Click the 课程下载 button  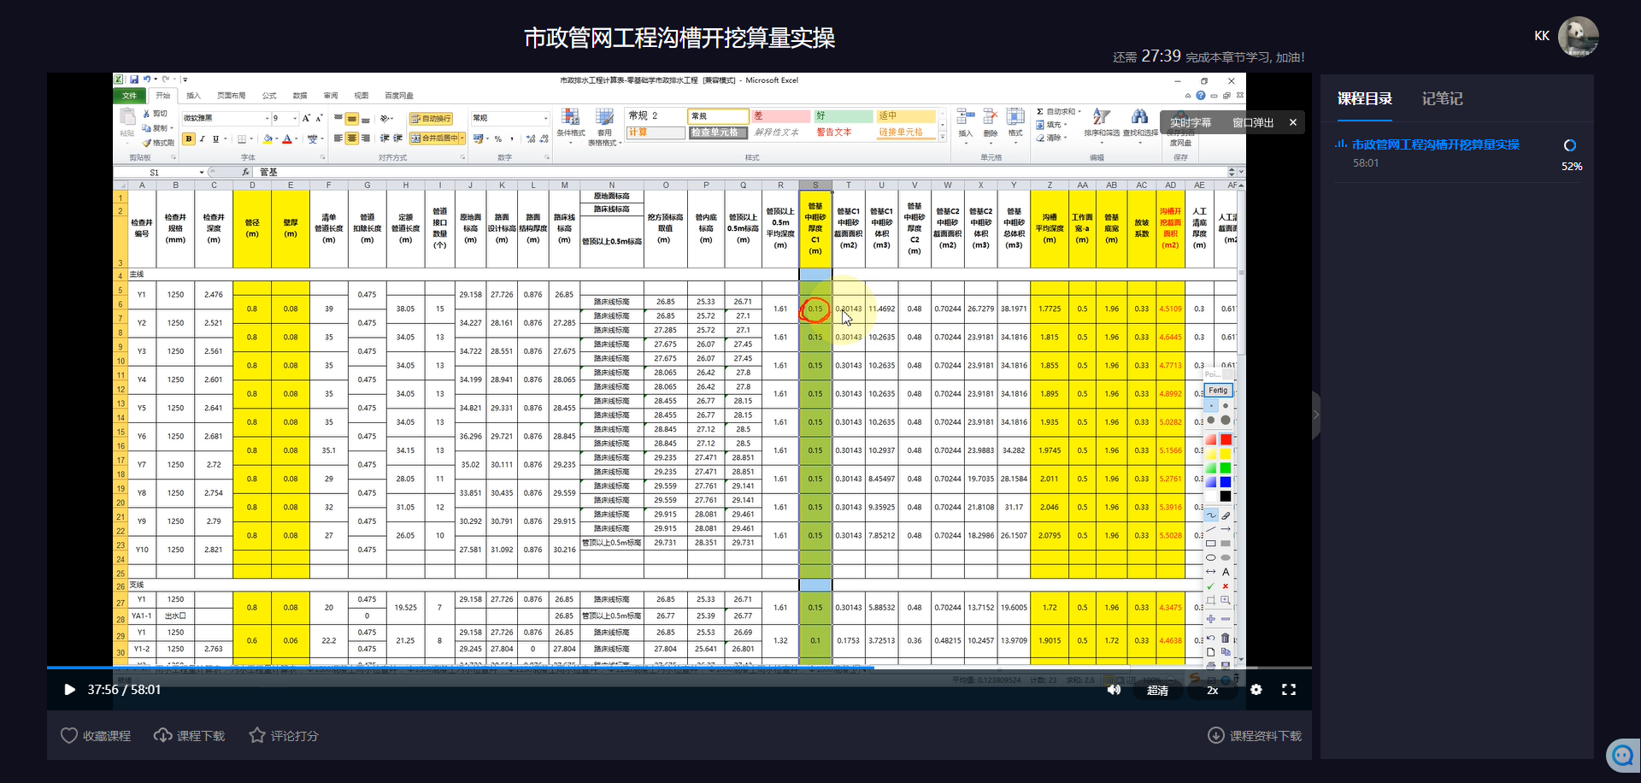coord(189,735)
